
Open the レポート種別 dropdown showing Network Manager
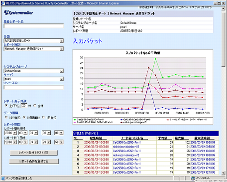(62, 49)
